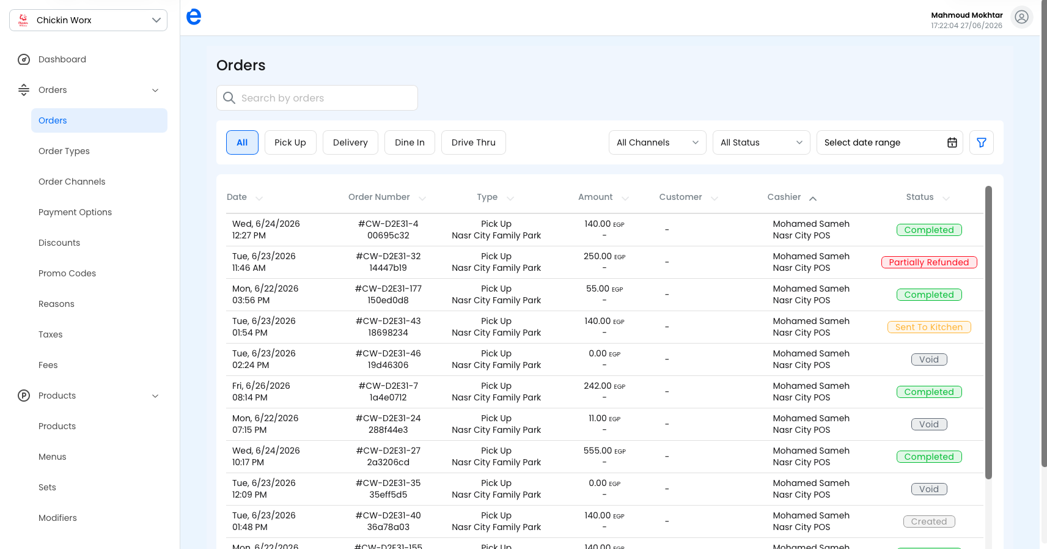Image resolution: width=1047 pixels, height=549 pixels.
Task: Click the 242.00 EGP amount cell
Action: pos(604,386)
